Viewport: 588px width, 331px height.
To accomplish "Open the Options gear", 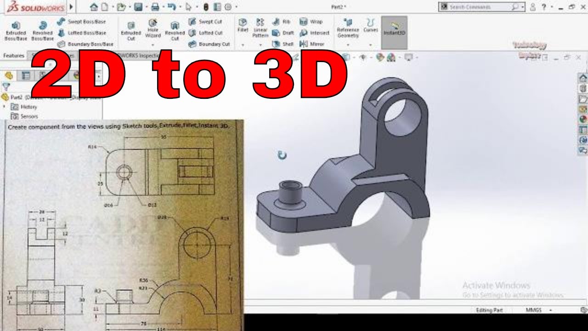I will (227, 7).
